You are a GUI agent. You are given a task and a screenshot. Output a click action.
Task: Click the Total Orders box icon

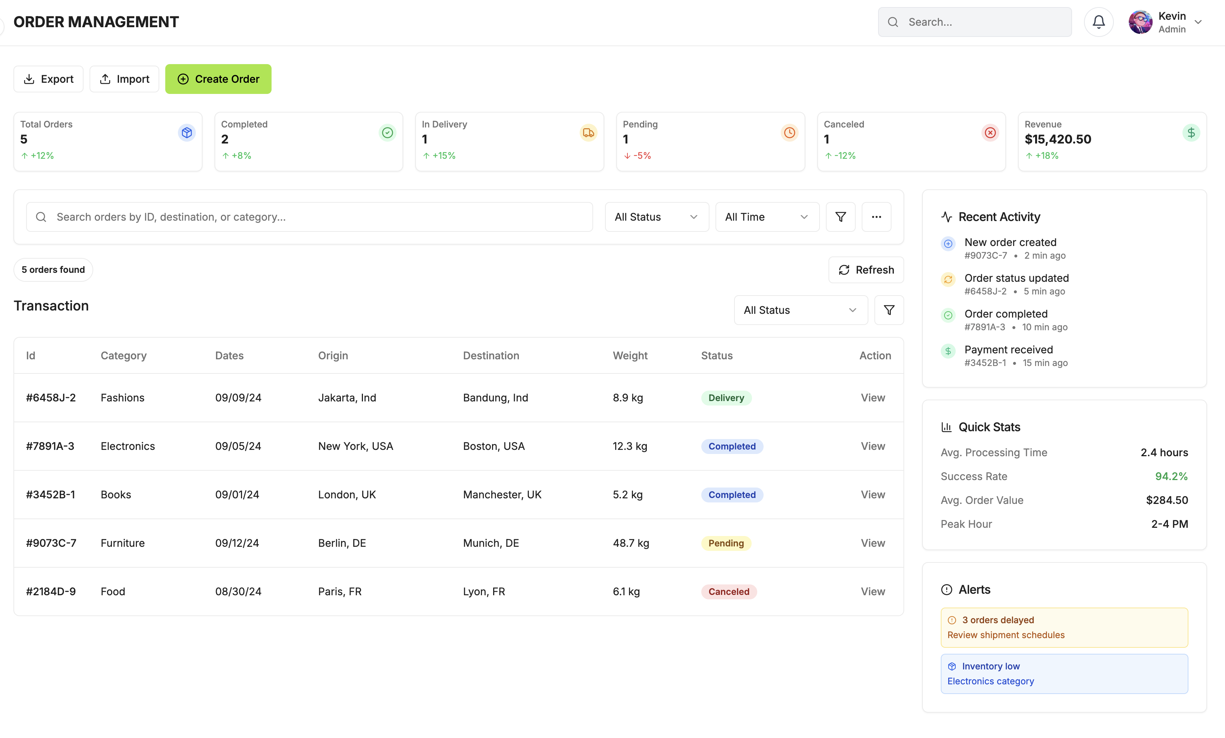click(187, 133)
